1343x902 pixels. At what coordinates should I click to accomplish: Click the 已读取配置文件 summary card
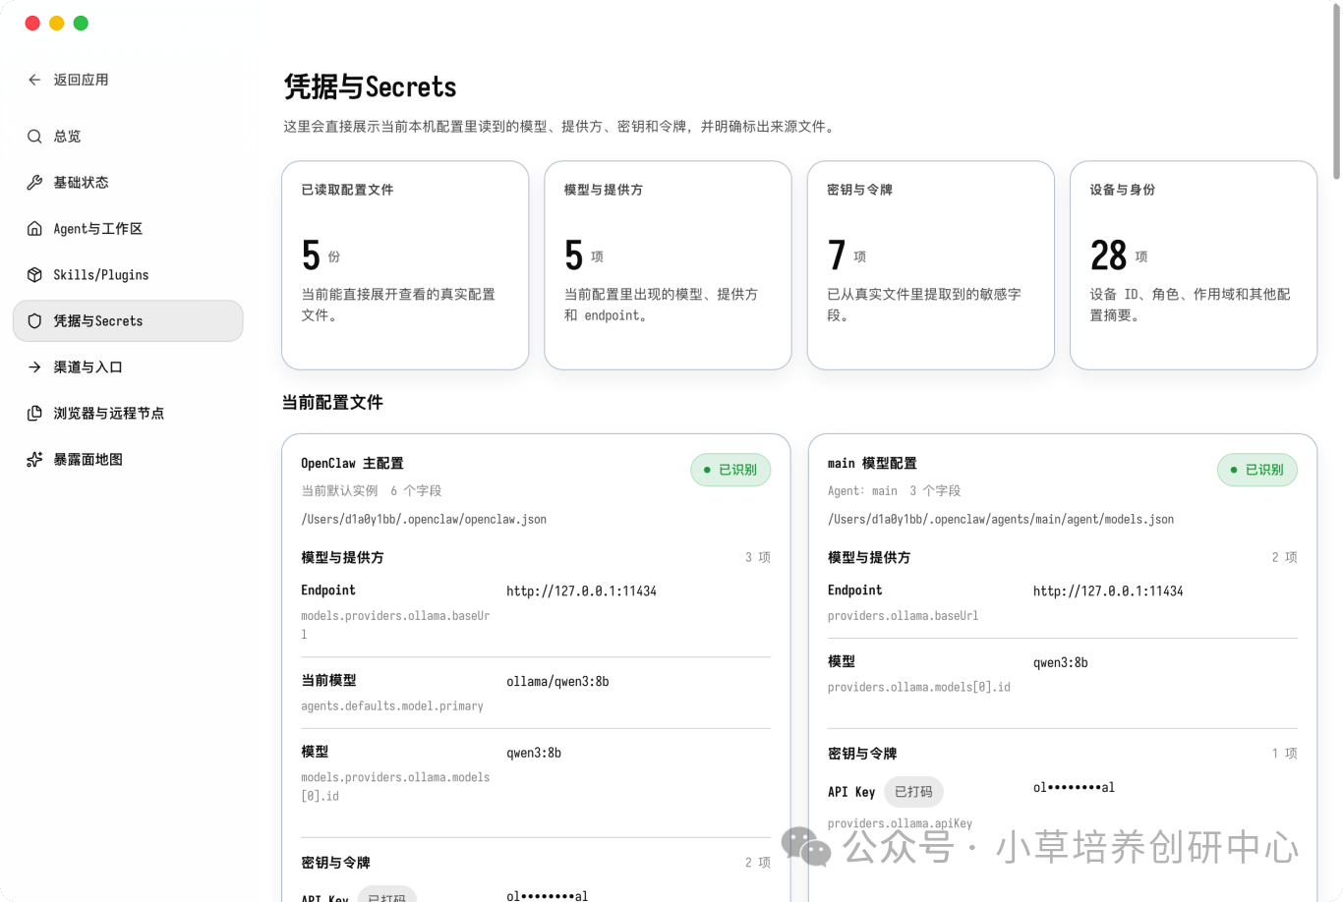pos(405,265)
